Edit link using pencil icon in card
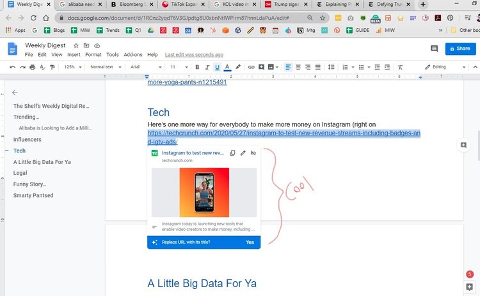The image size is (480, 296). pyautogui.click(x=243, y=153)
